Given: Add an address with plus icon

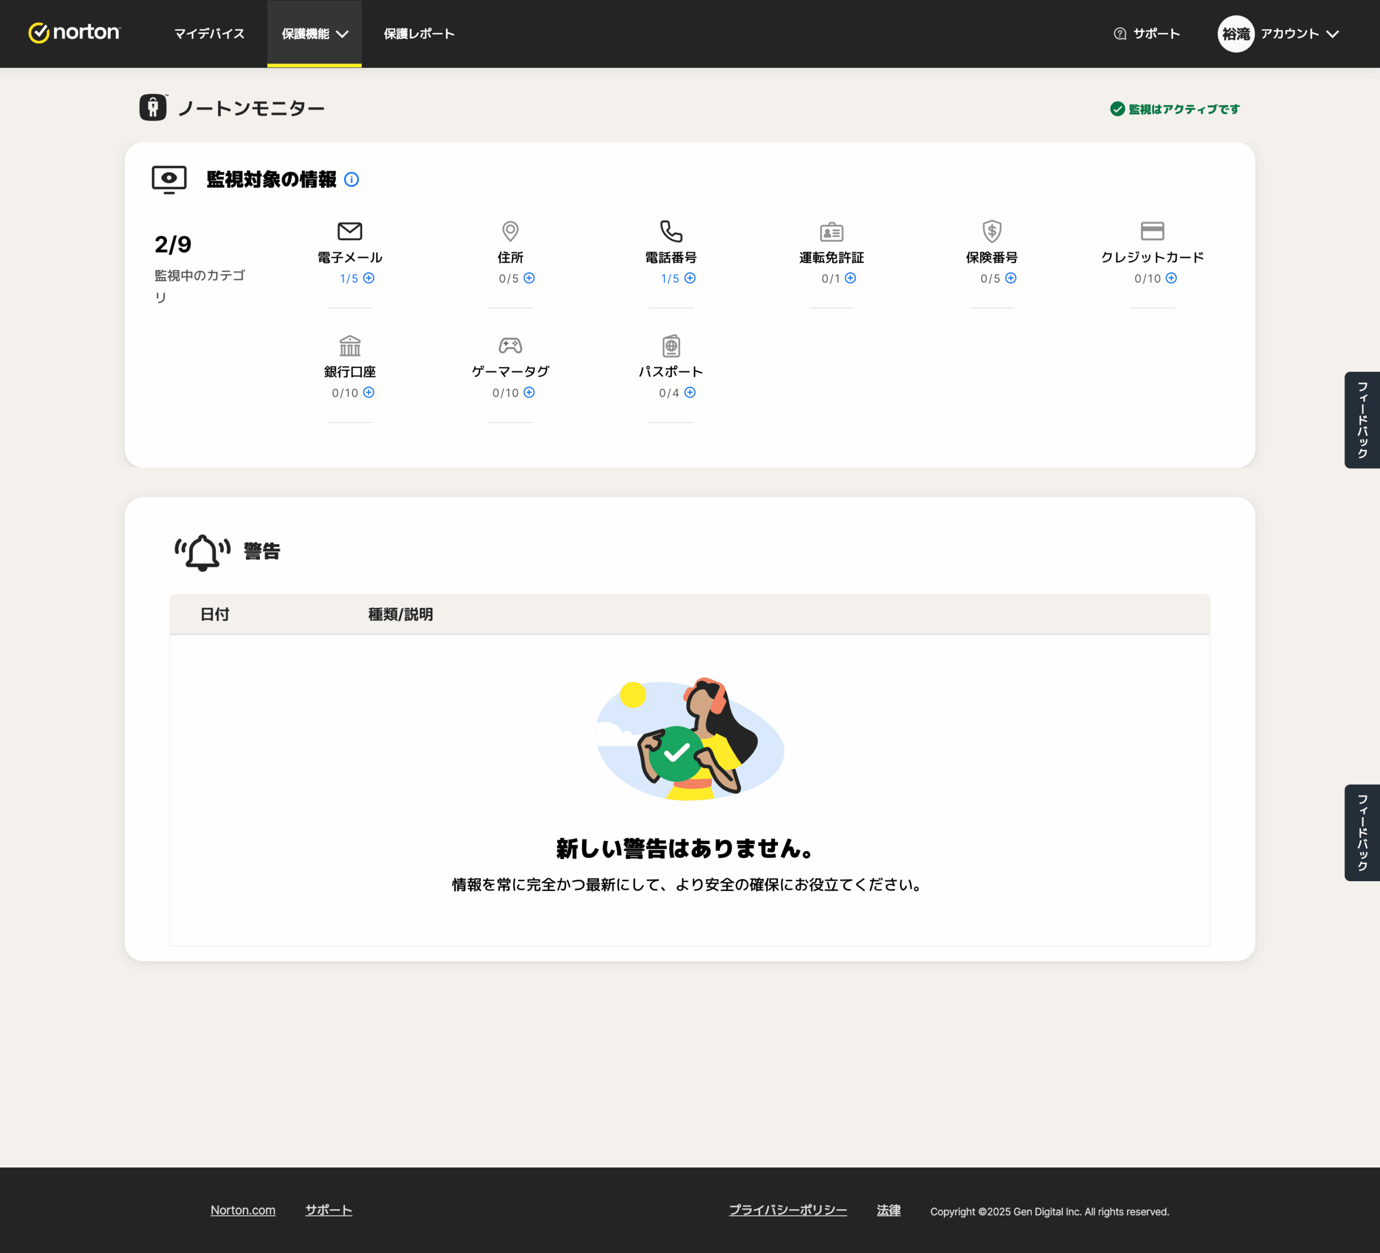Looking at the screenshot, I should tap(529, 278).
